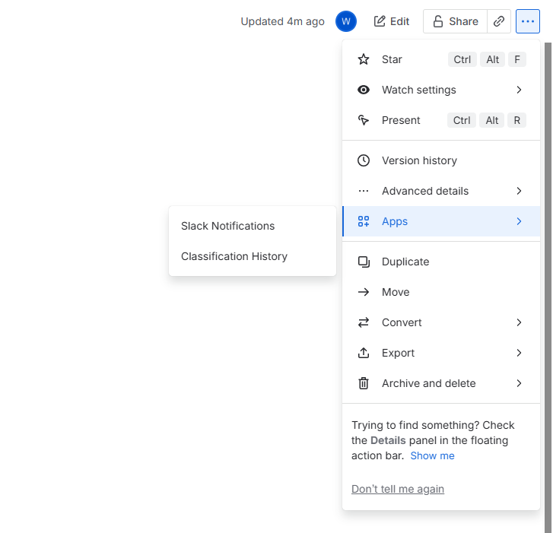
Task: Choose Classification History in submenu
Action: point(234,256)
